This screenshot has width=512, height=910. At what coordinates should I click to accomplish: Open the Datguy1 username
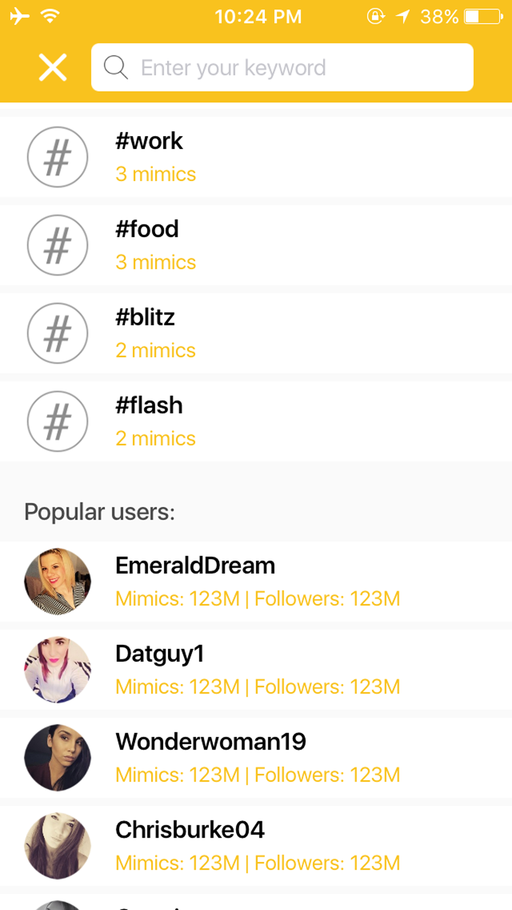point(160,654)
